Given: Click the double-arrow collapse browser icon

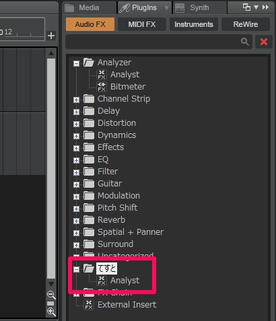Looking at the screenshot, I should pos(265,7).
